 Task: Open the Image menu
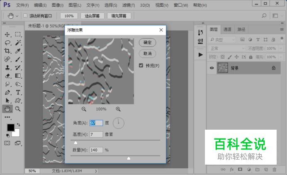tap(58, 5)
